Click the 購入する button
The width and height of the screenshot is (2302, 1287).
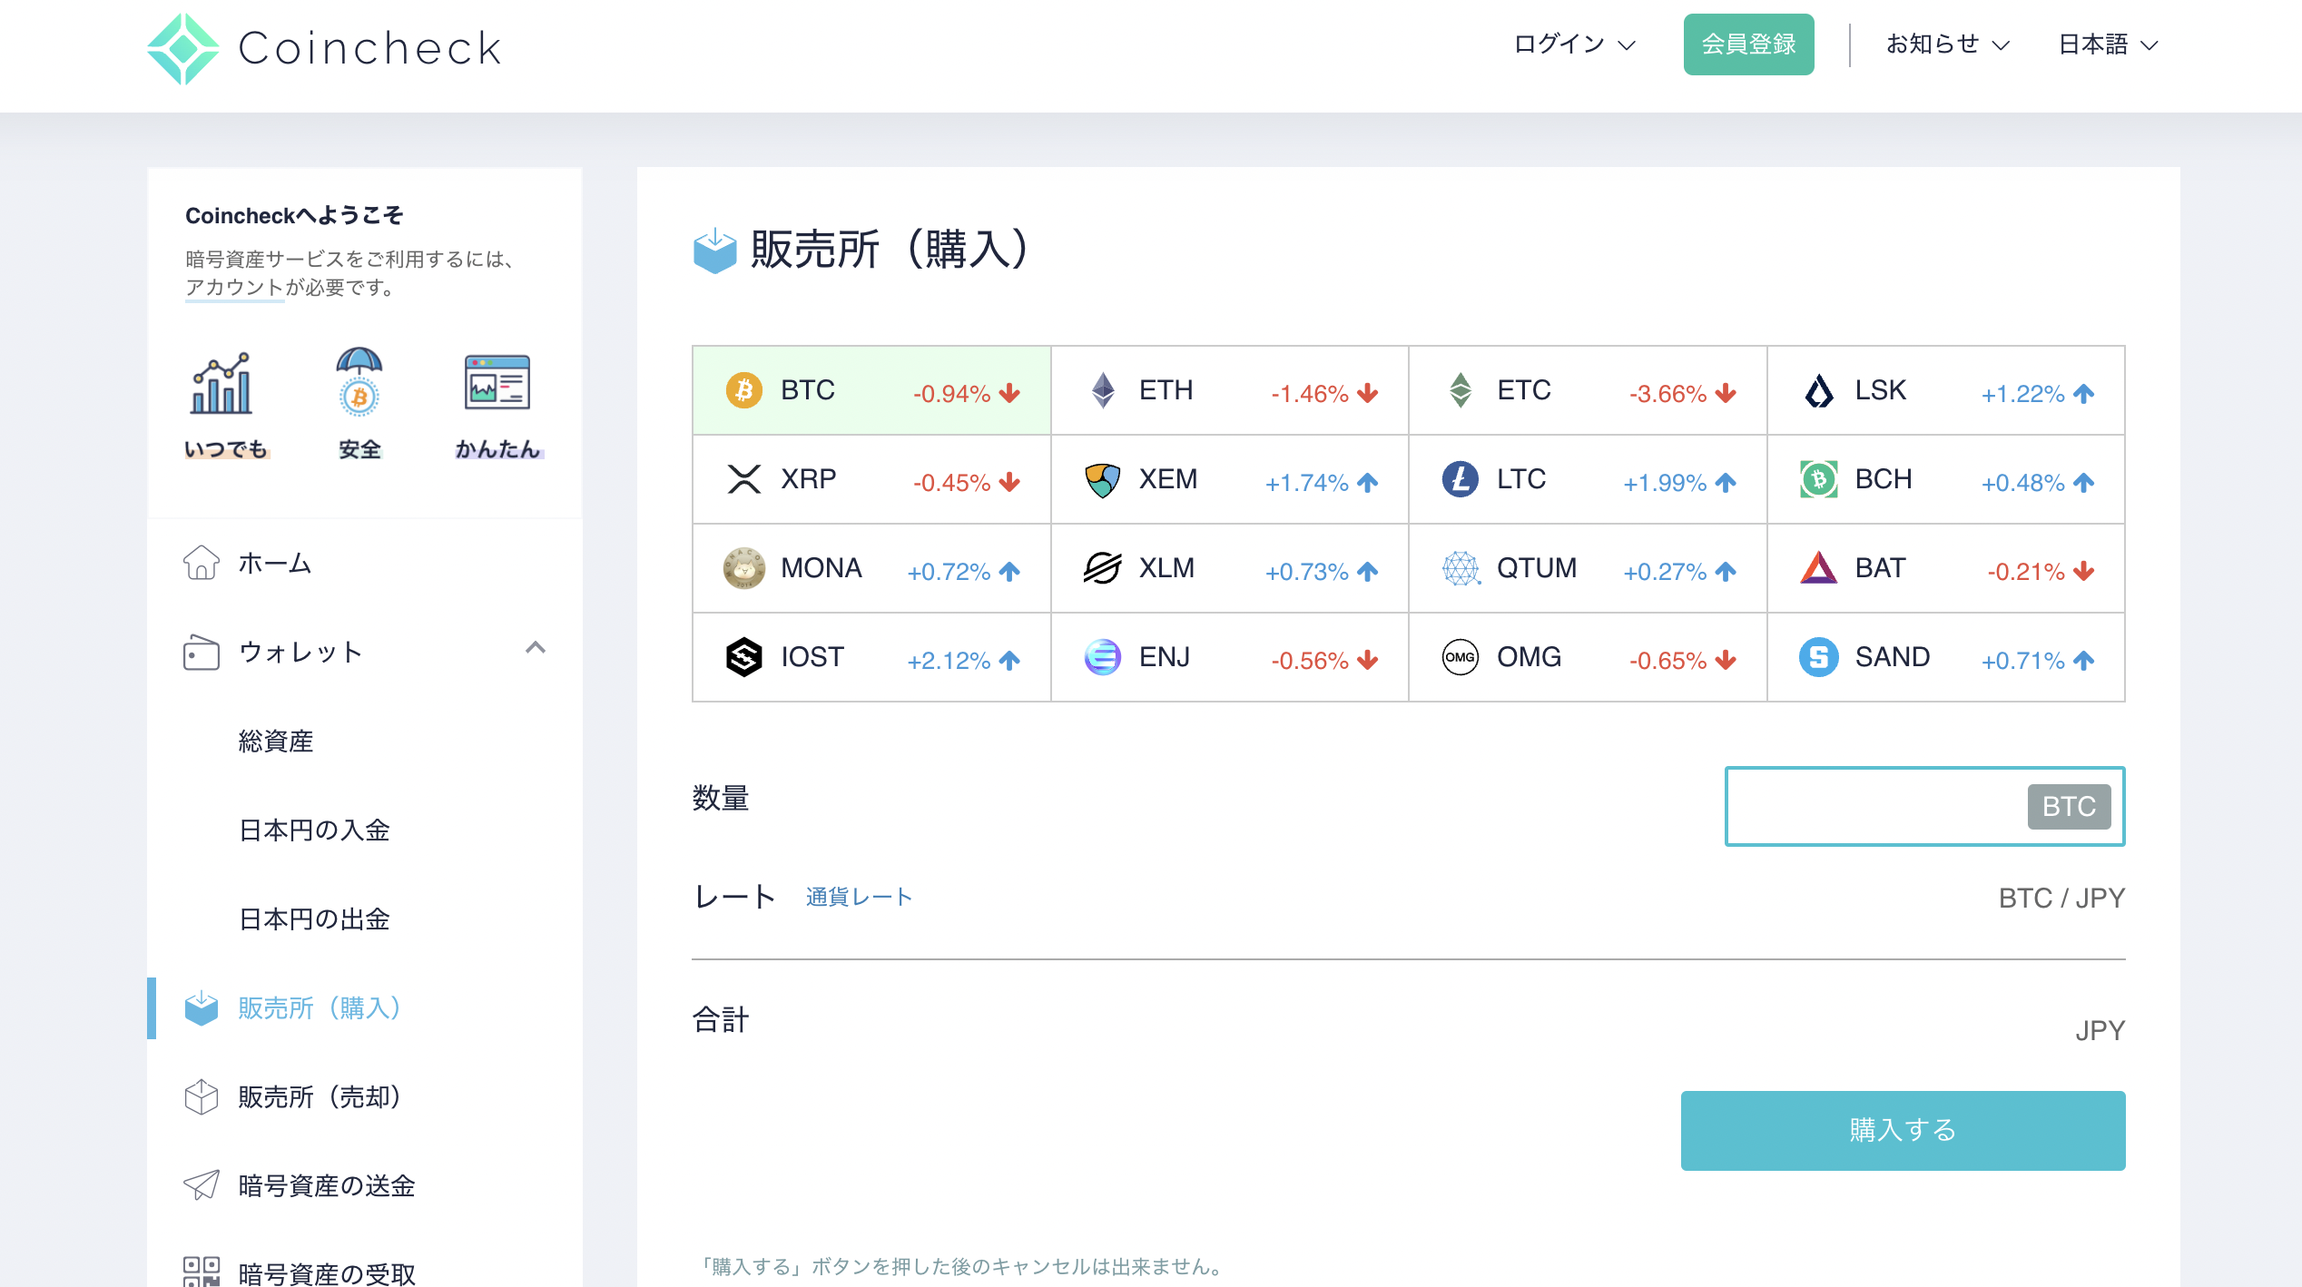[x=1903, y=1130]
